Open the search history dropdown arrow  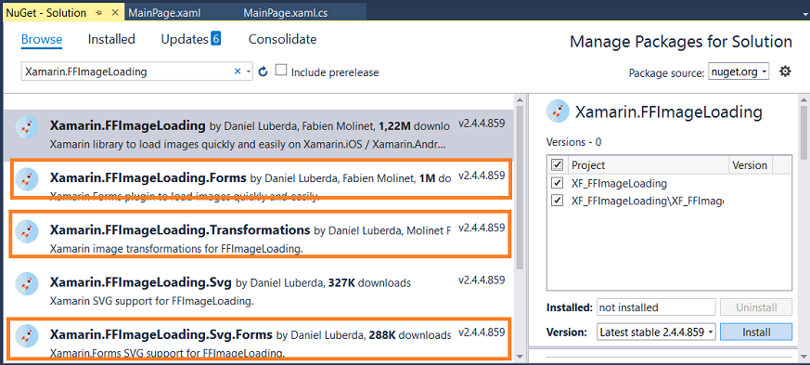point(249,72)
